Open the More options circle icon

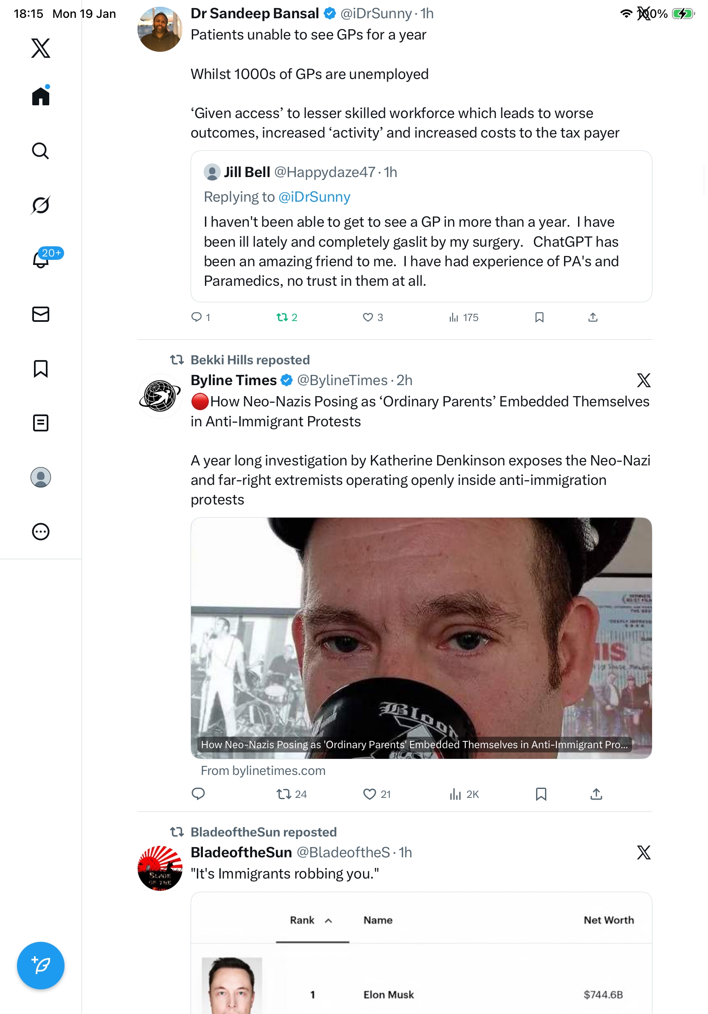coord(41,532)
